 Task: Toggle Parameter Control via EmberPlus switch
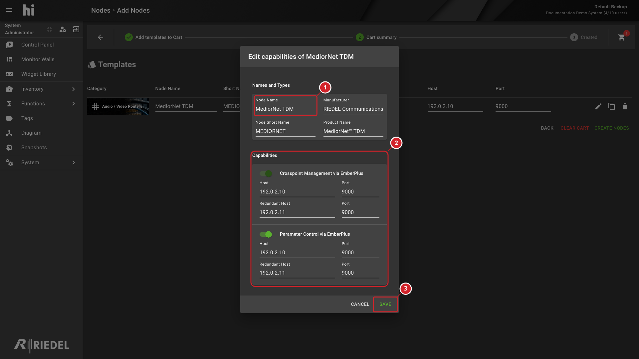click(x=266, y=234)
